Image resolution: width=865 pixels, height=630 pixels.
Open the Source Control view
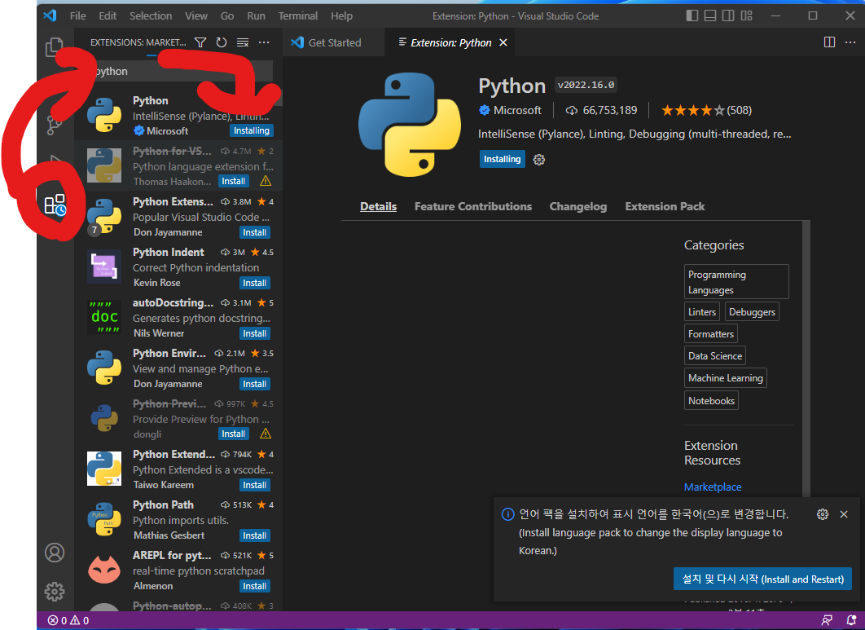coord(54,125)
